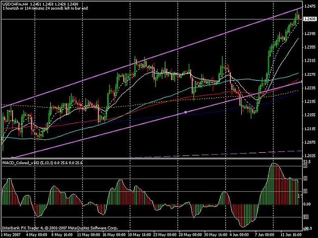Click the '4 Jun 08:00' time axis label
318x238 pixels.
[239, 235]
